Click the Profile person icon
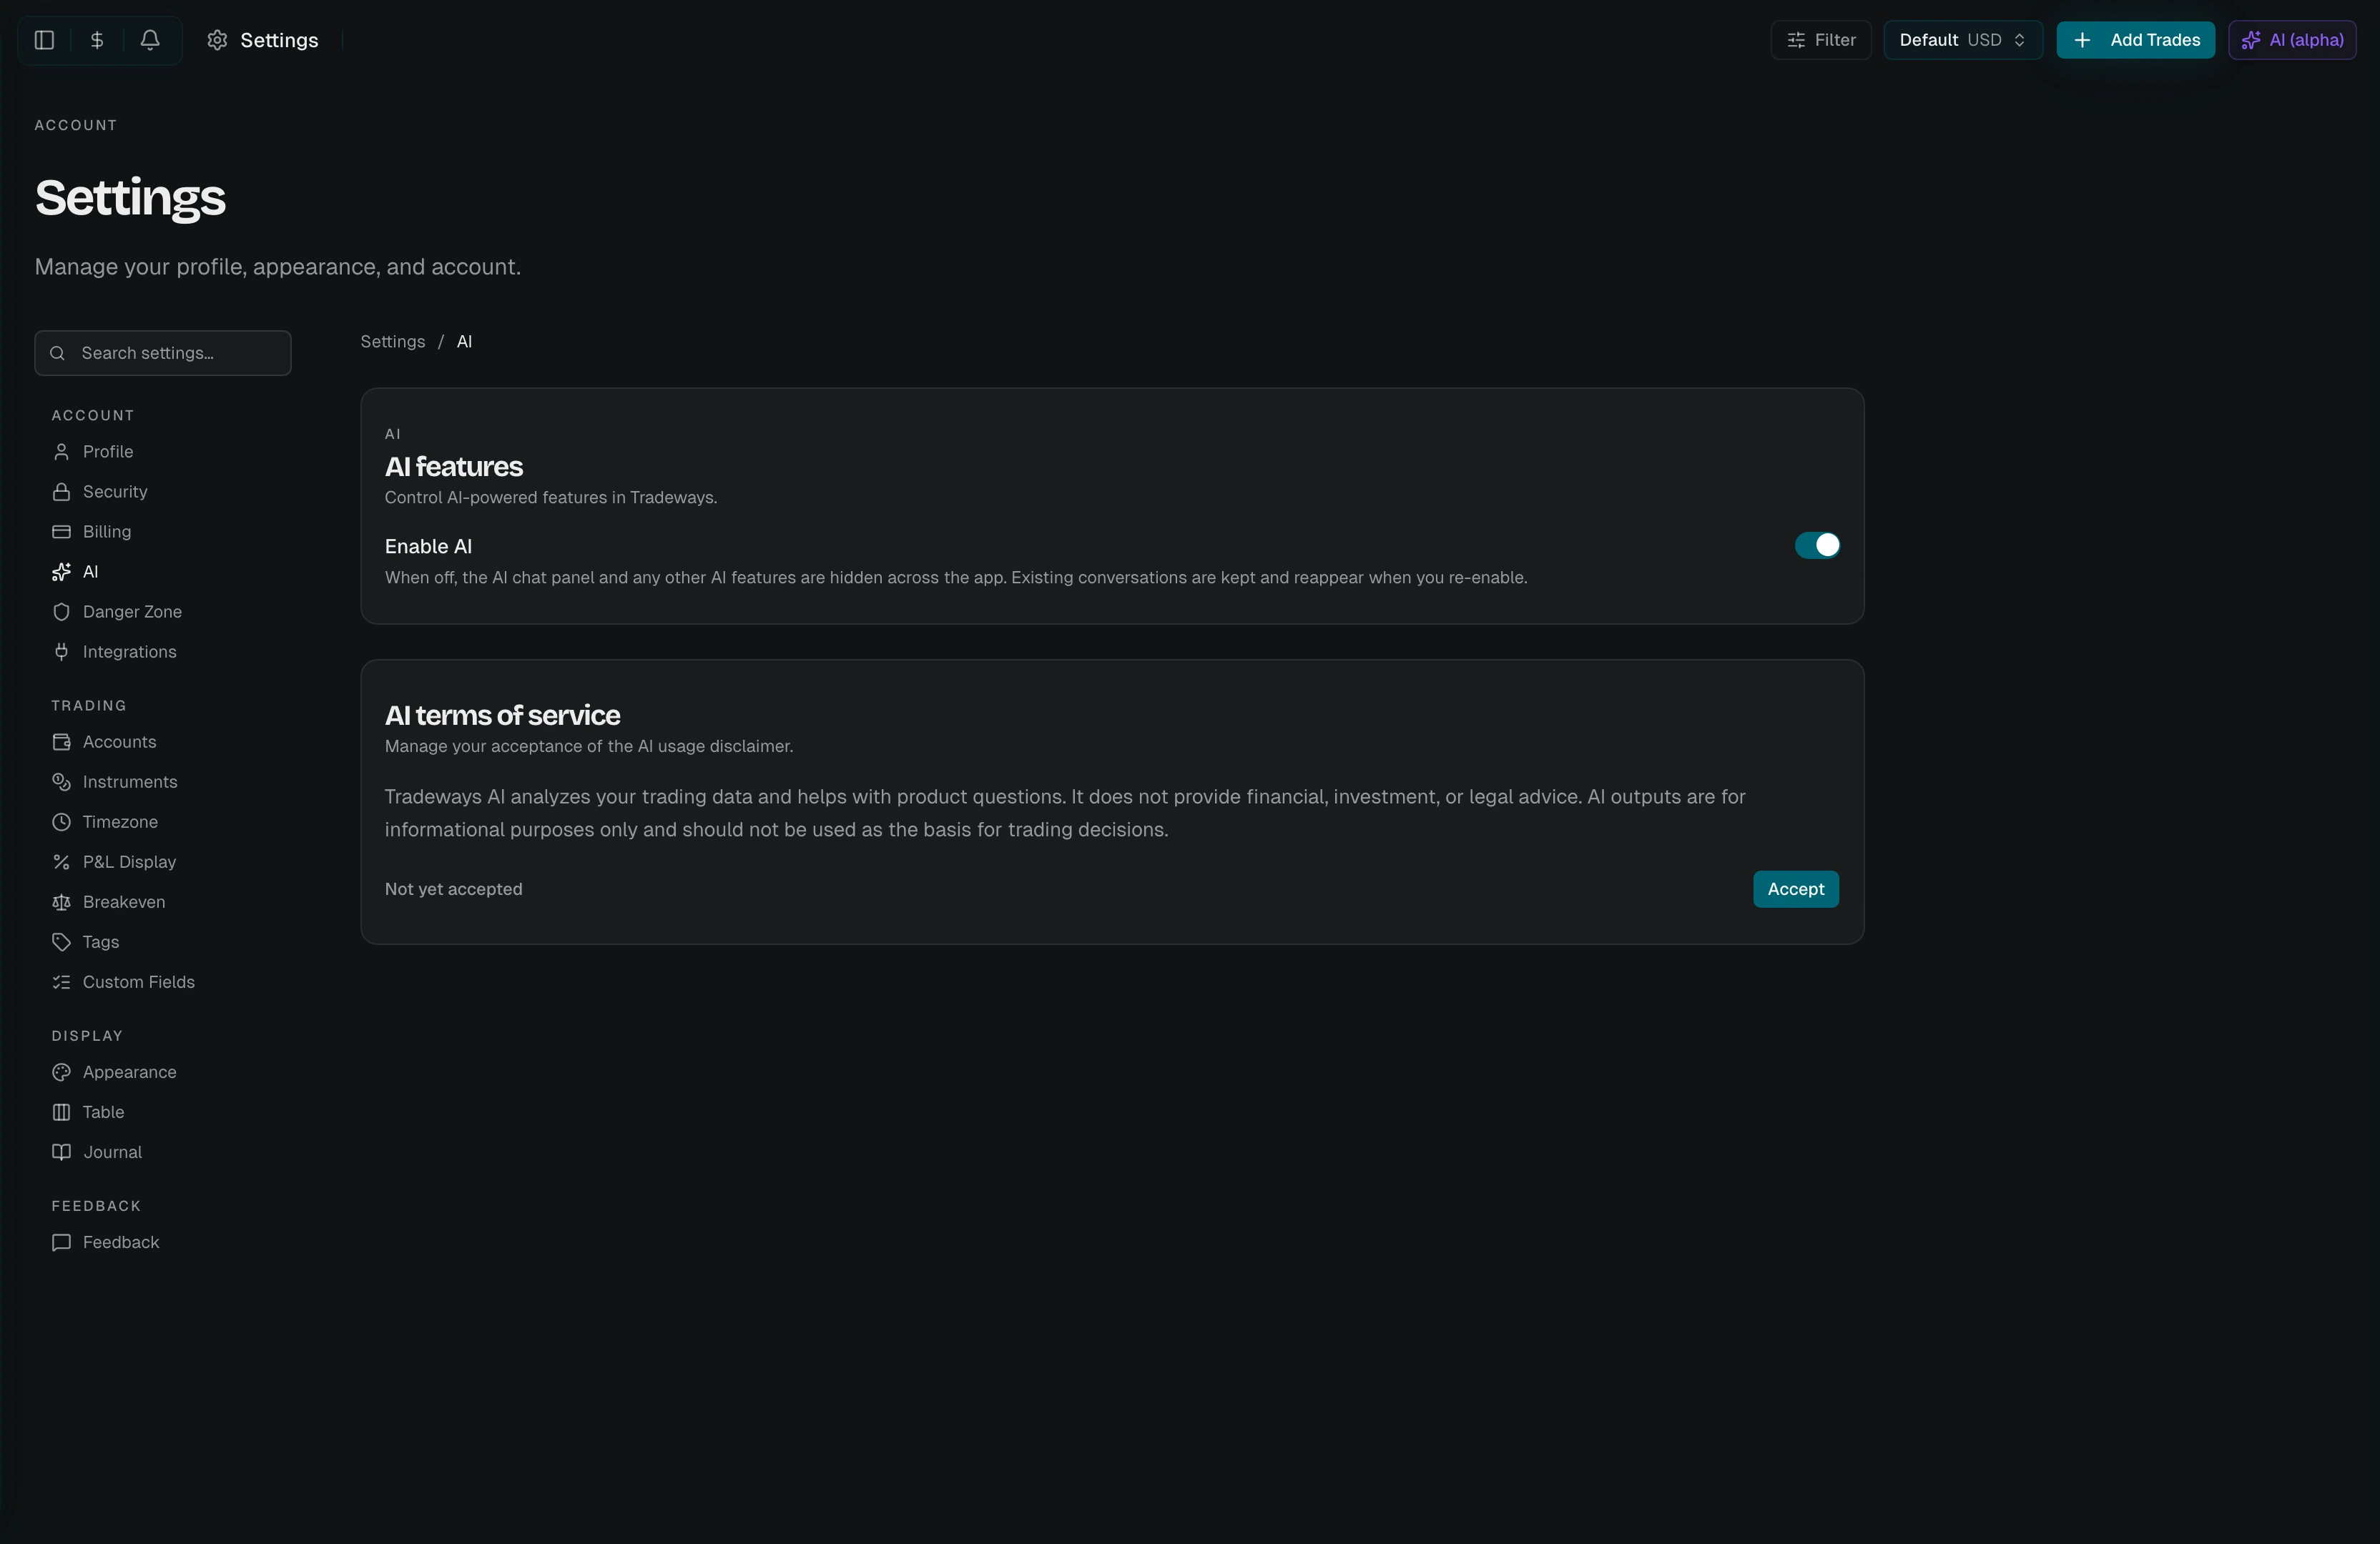Image resolution: width=2380 pixels, height=1544 pixels. [x=61, y=452]
